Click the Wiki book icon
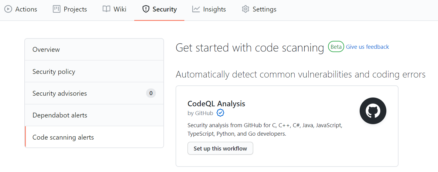 pyautogui.click(x=106, y=9)
